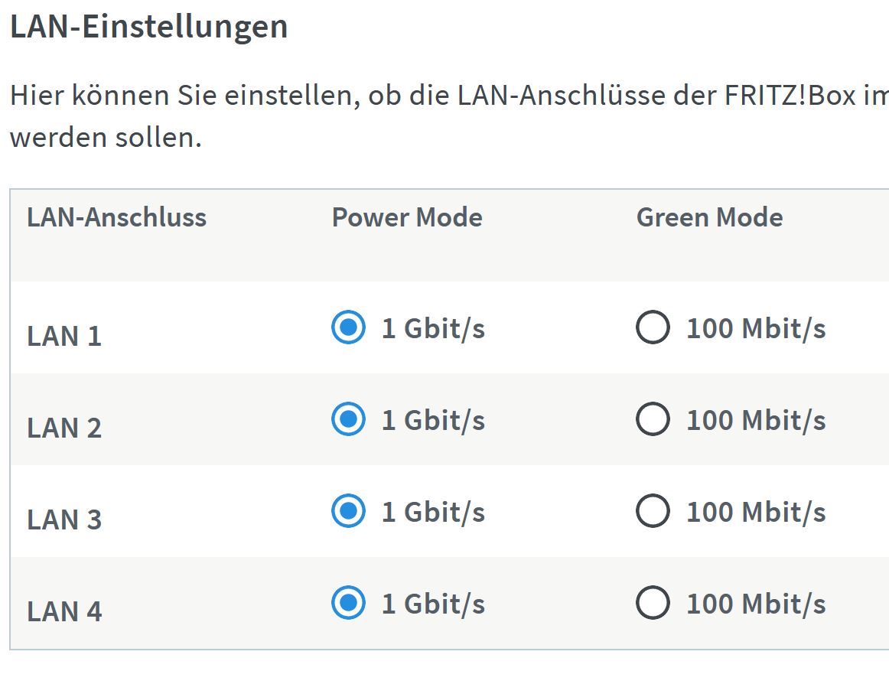Click the Power Mode column header
The width and height of the screenshot is (889, 697).
(x=407, y=217)
